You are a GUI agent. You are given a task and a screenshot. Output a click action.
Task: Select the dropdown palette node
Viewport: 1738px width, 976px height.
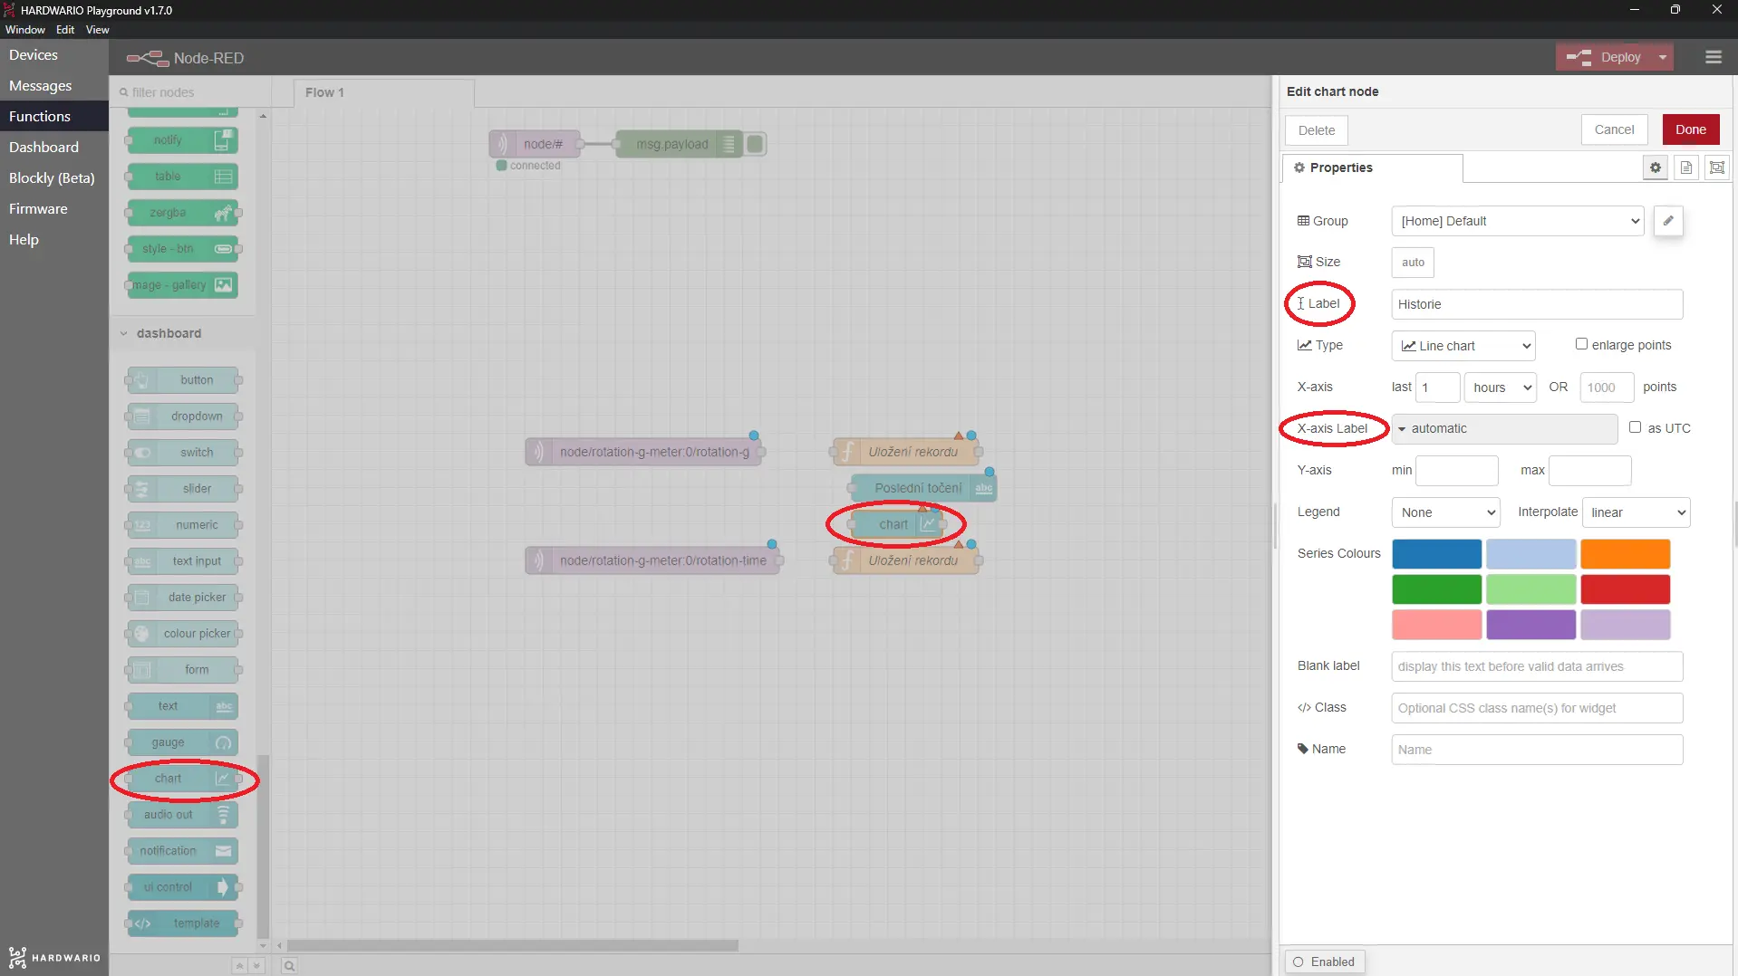[183, 416]
